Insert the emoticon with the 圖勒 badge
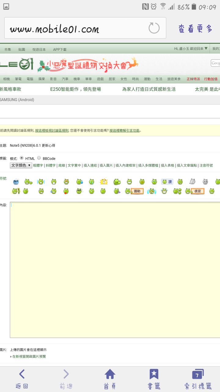The width and height of the screenshot is (220, 392). pyautogui.click(x=134, y=191)
